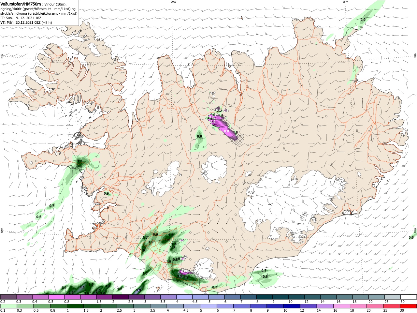Pick the 16 light pink swatch, bottom legend row
Image resolution: width=417 pixels, height=313 pixels.
click(342, 306)
